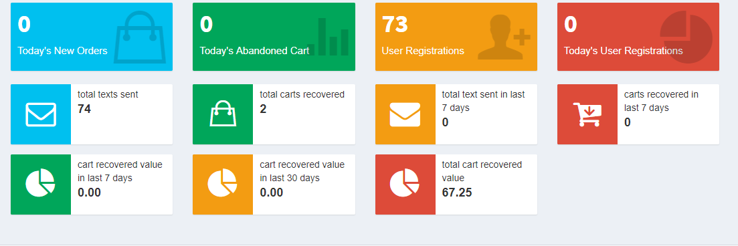Click 0.00 under cart recovered value last 7 days
738x246 pixels.
(x=90, y=193)
